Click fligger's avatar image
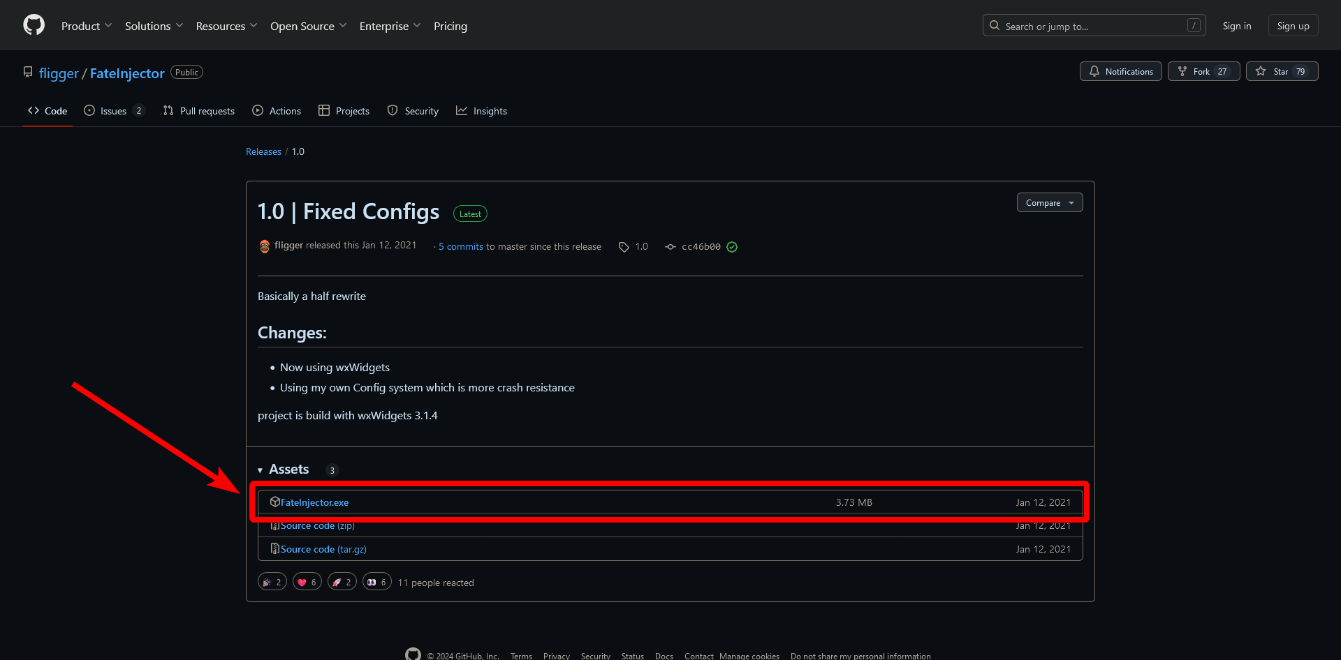 tap(265, 246)
